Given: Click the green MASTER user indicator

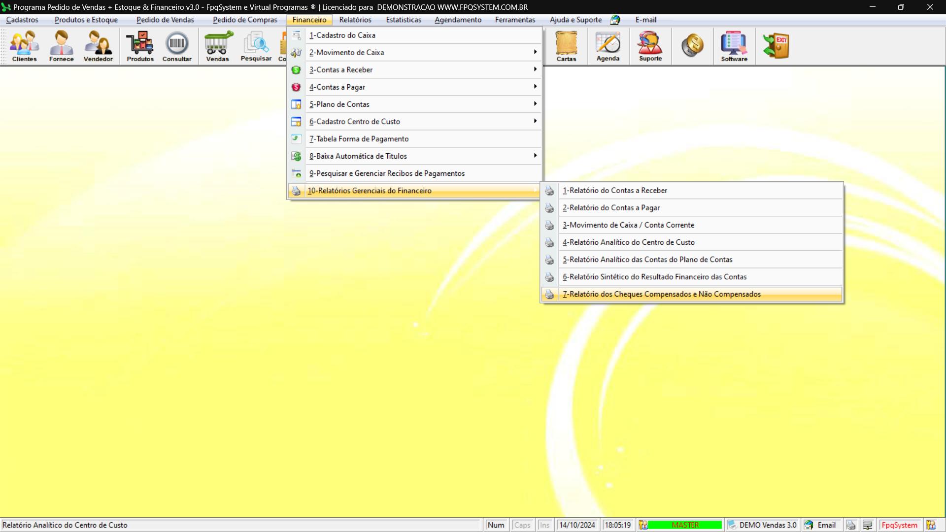Looking at the screenshot, I should (x=685, y=525).
